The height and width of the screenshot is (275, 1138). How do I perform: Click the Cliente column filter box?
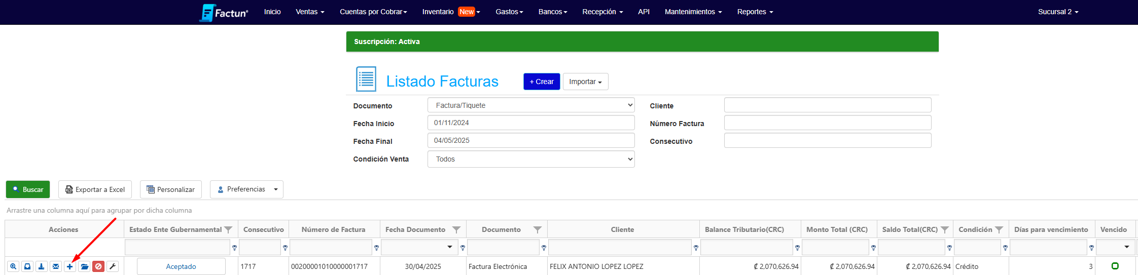tap(620, 247)
